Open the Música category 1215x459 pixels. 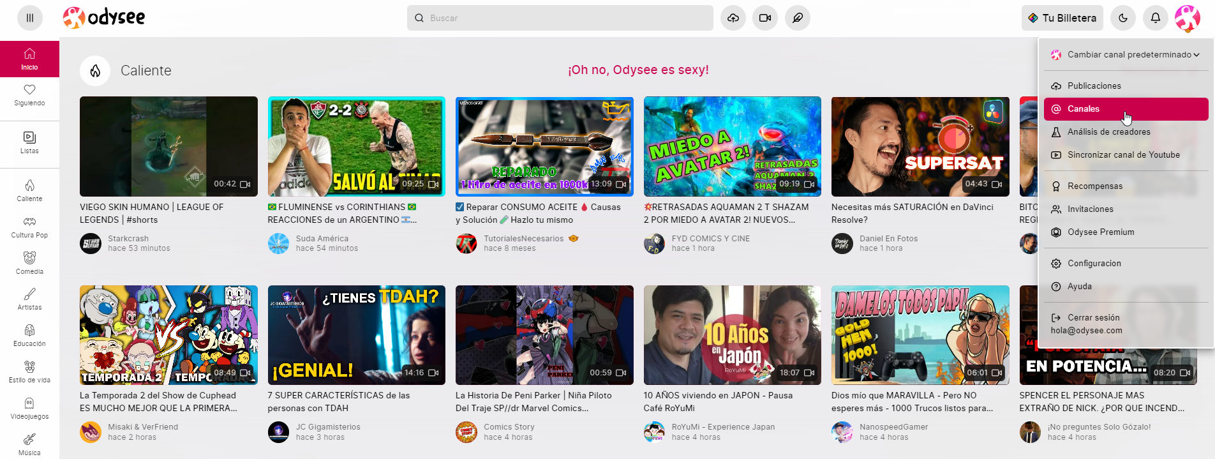point(29,446)
